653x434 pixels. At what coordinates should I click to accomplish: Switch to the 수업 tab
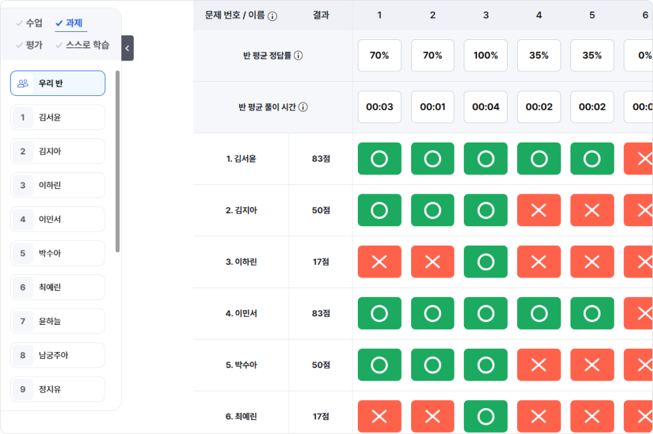tap(29, 23)
